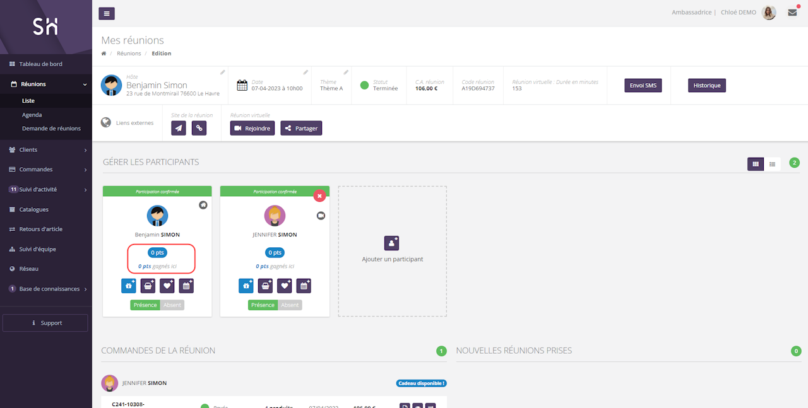Edit the meeting date with pencil icon
Image resolution: width=808 pixels, height=408 pixels.
306,73
